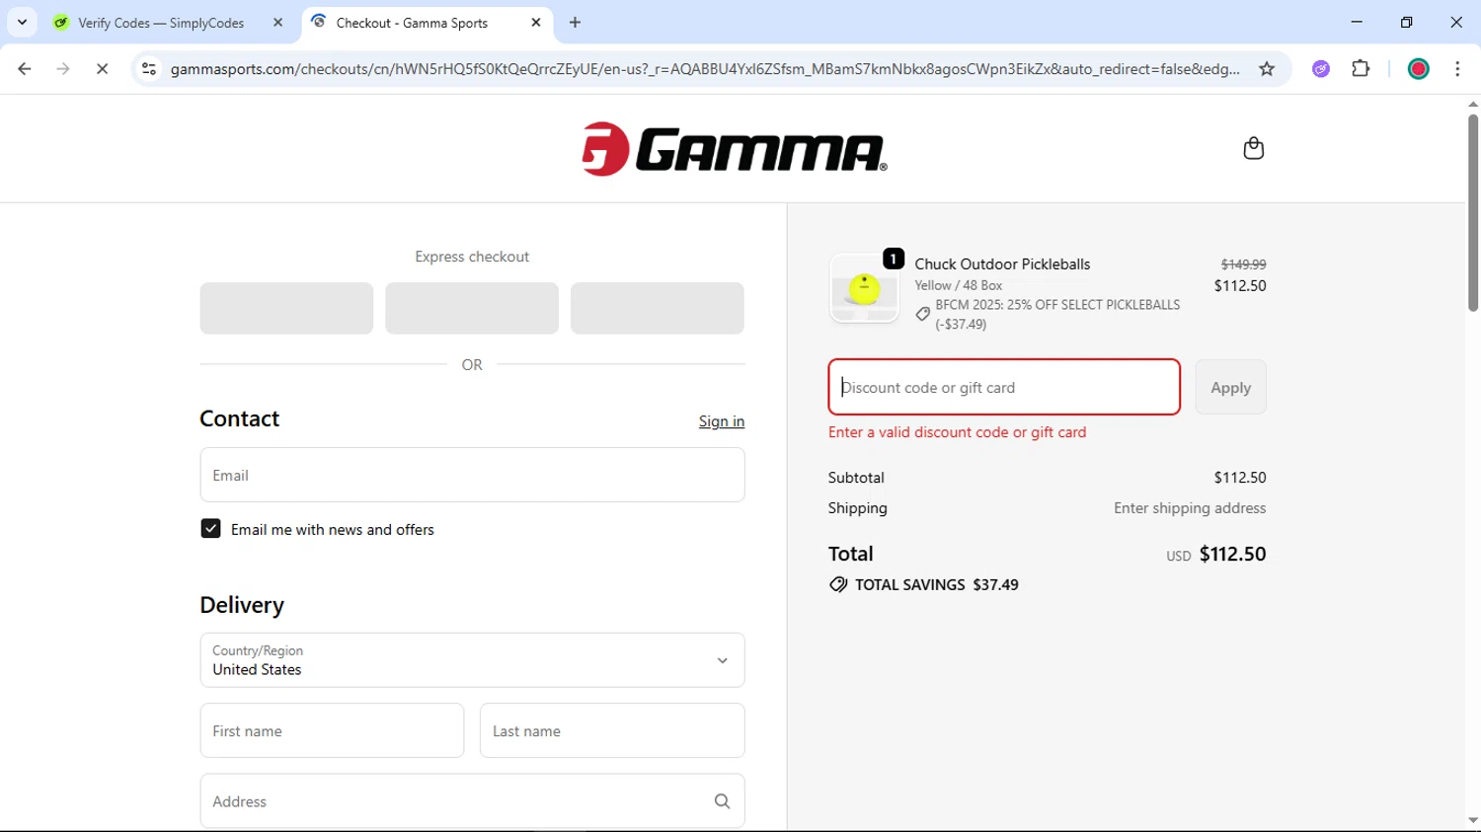Click the browser address bar URL
The width and height of the screenshot is (1481, 832).
tap(705, 69)
